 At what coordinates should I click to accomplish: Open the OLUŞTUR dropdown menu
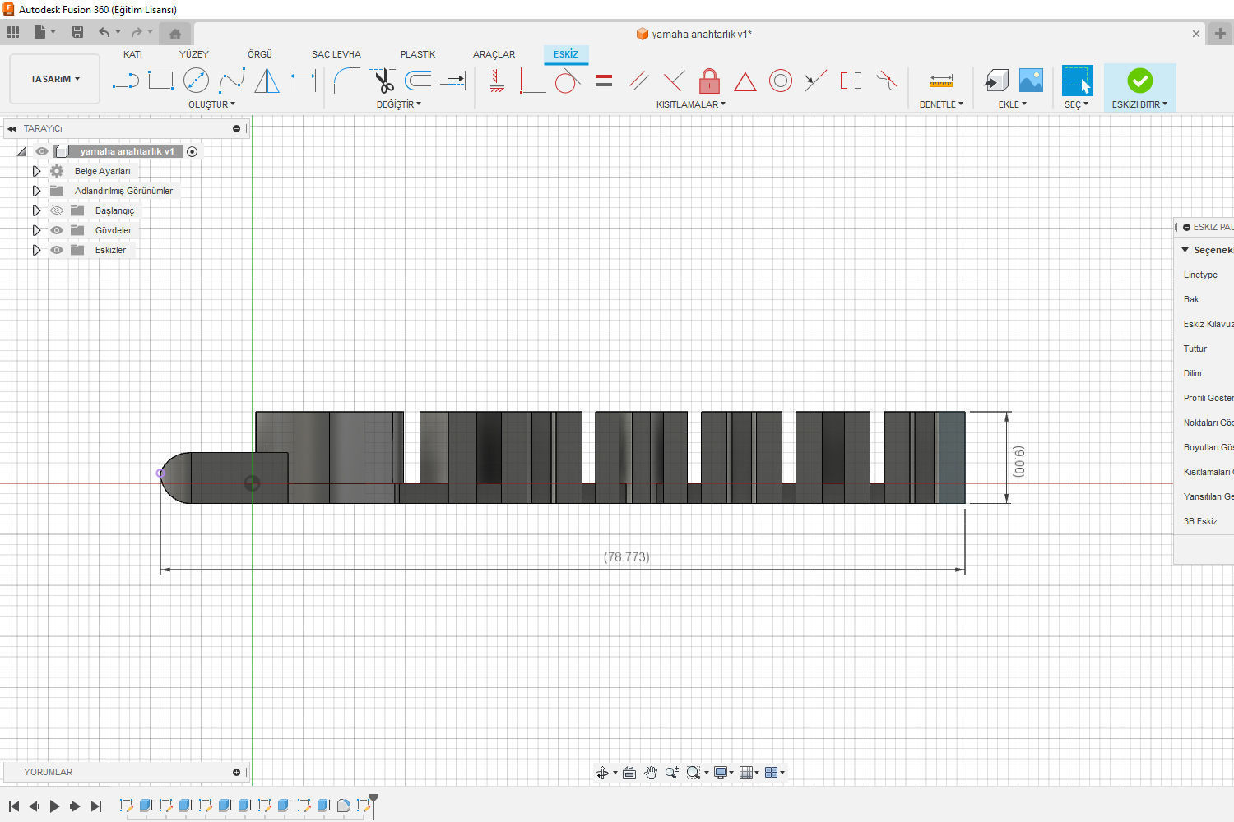(x=211, y=104)
